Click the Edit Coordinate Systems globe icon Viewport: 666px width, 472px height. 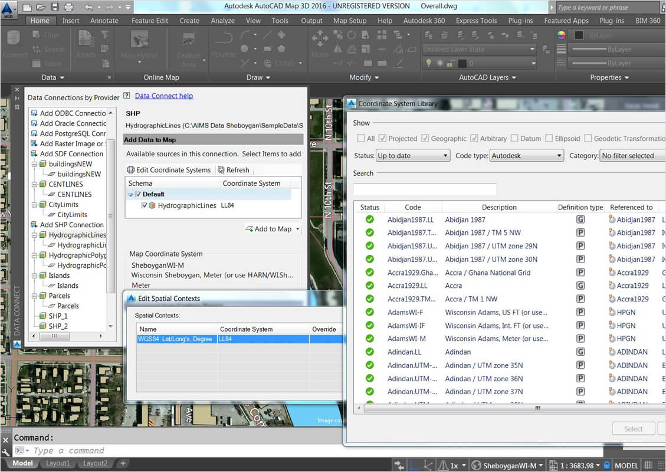pos(131,170)
